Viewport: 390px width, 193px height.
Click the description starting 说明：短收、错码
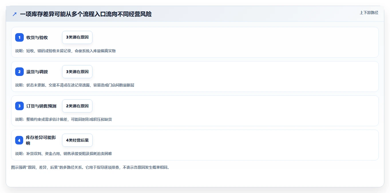pyautogui.click(x=65, y=51)
